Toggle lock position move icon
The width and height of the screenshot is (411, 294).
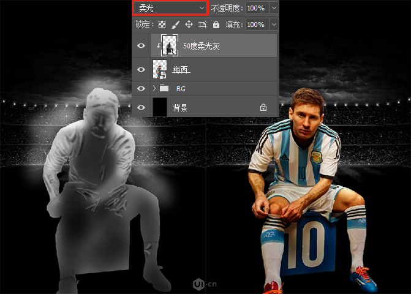pos(189,24)
